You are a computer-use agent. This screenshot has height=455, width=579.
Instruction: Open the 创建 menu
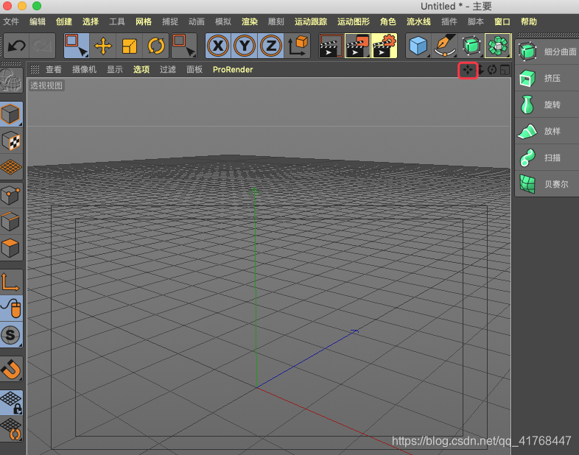[x=64, y=22]
